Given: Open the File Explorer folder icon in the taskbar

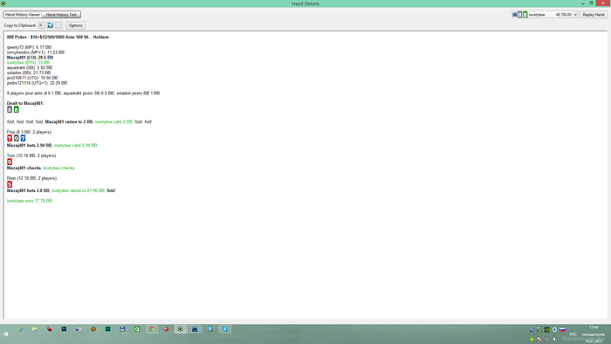Looking at the screenshot, I should (35, 329).
